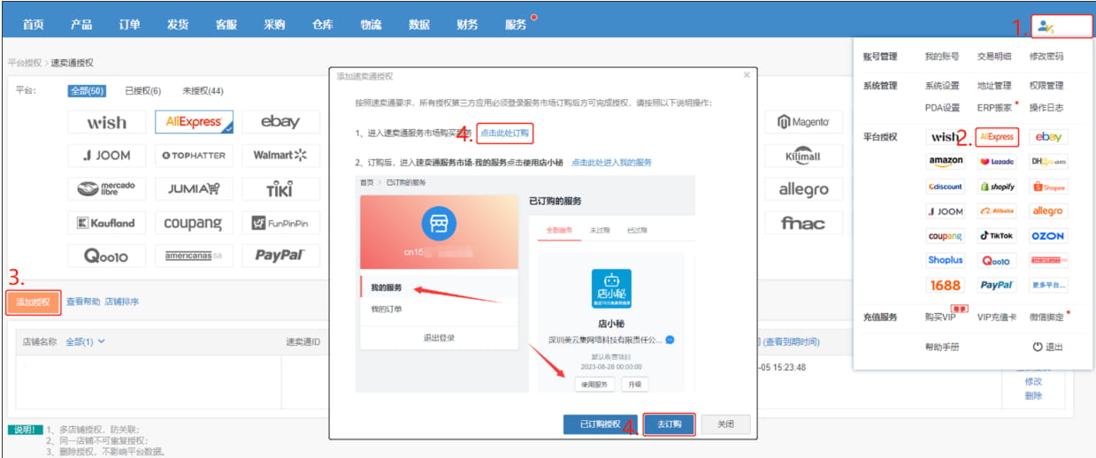The height and width of the screenshot is (458, 1096).
Task: Open the 服务 menu
Action: (x=516, y=25)
